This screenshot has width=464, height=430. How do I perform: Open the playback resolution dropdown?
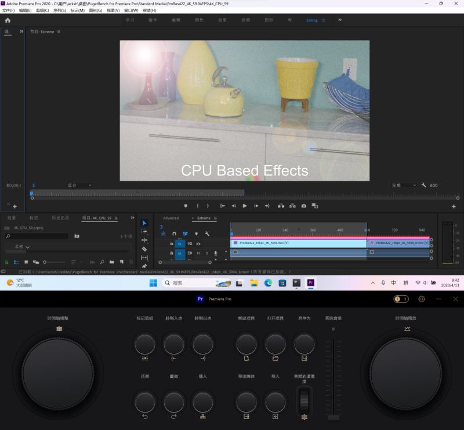(404, 185)
